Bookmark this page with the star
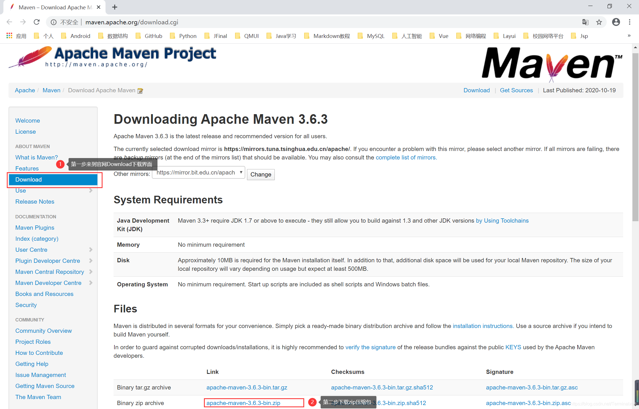The width and height of the screenshot is (639, 409). pos(599,22)
